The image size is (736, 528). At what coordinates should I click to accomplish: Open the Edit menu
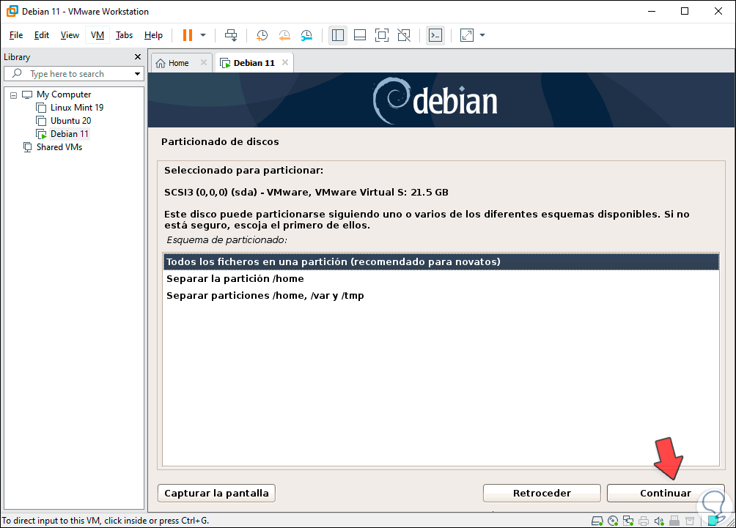pyautogui.click(x=41, y=35)
